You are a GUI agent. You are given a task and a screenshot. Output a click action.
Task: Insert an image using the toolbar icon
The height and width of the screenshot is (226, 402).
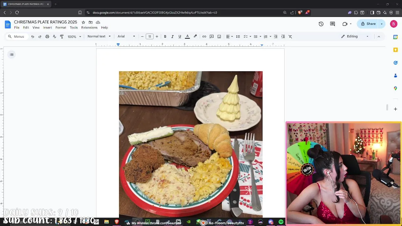pos(219,36)
